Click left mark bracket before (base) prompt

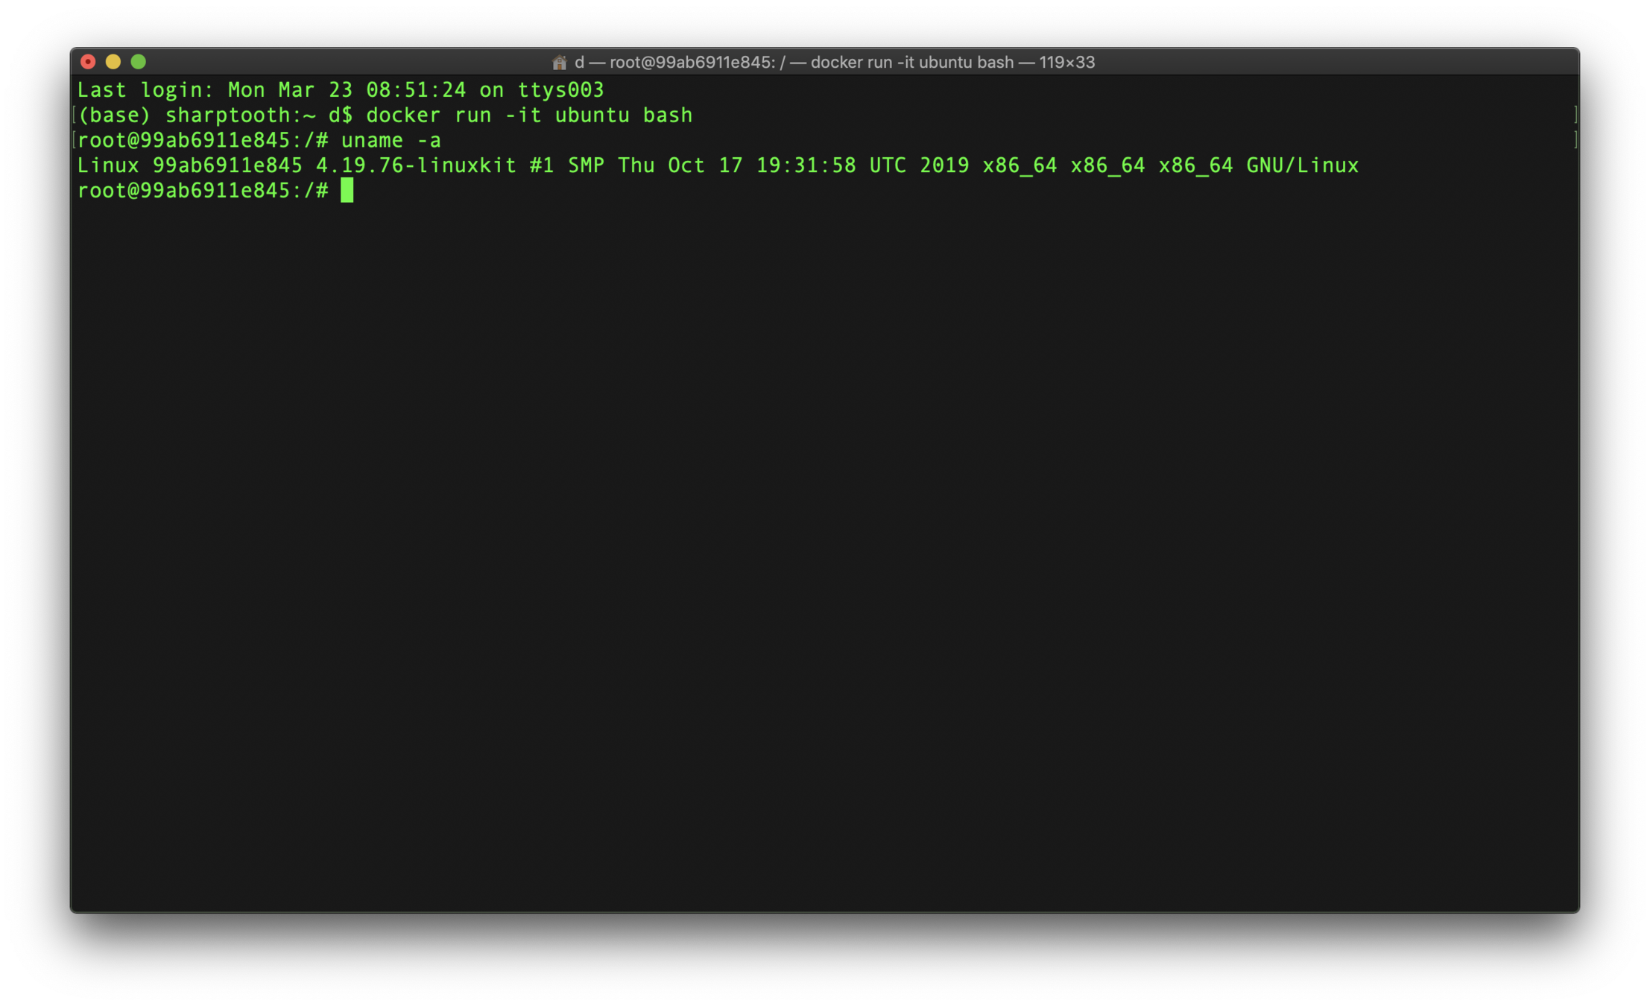(75, 115)
